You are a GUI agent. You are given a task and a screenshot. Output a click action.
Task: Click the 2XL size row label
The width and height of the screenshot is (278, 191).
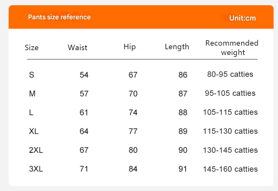[36, 150]
